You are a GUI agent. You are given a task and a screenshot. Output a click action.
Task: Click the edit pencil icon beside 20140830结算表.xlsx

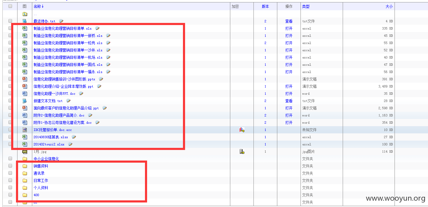(74, 137)
